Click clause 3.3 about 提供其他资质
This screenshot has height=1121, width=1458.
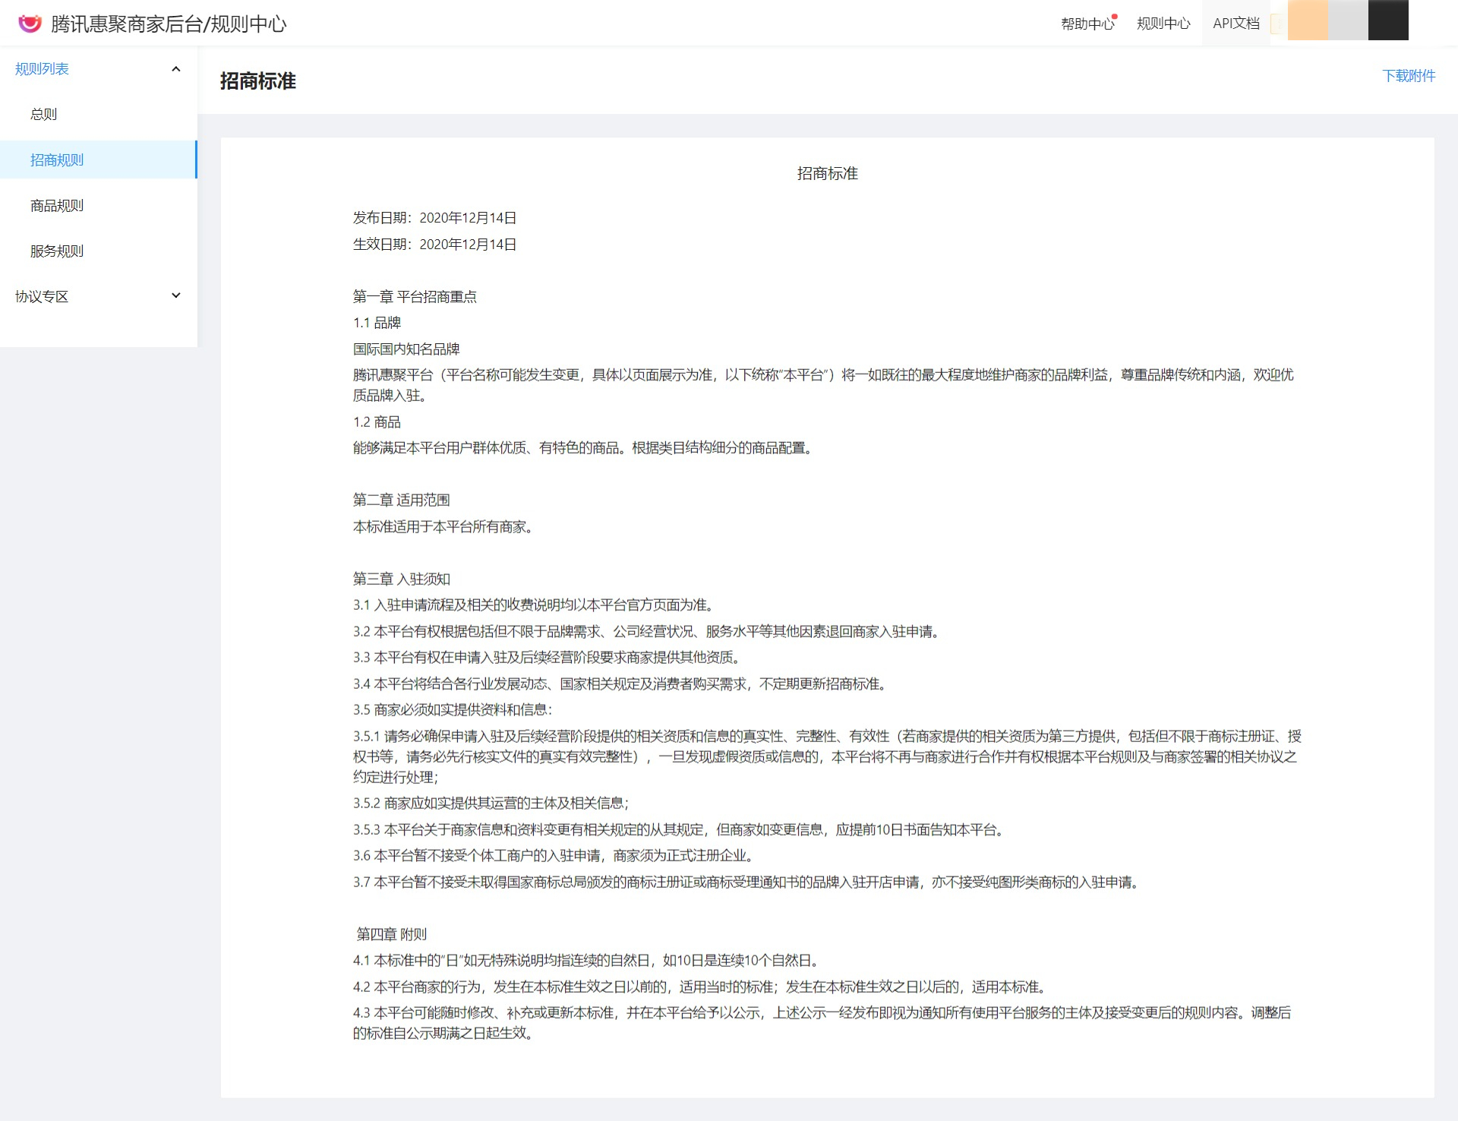[x=548, y=658]
